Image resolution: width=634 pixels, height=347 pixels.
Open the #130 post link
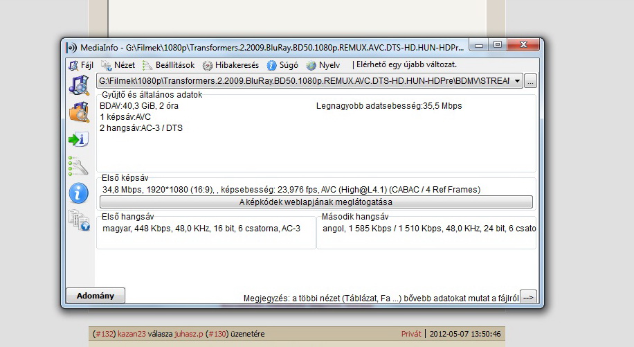[217, 334]
